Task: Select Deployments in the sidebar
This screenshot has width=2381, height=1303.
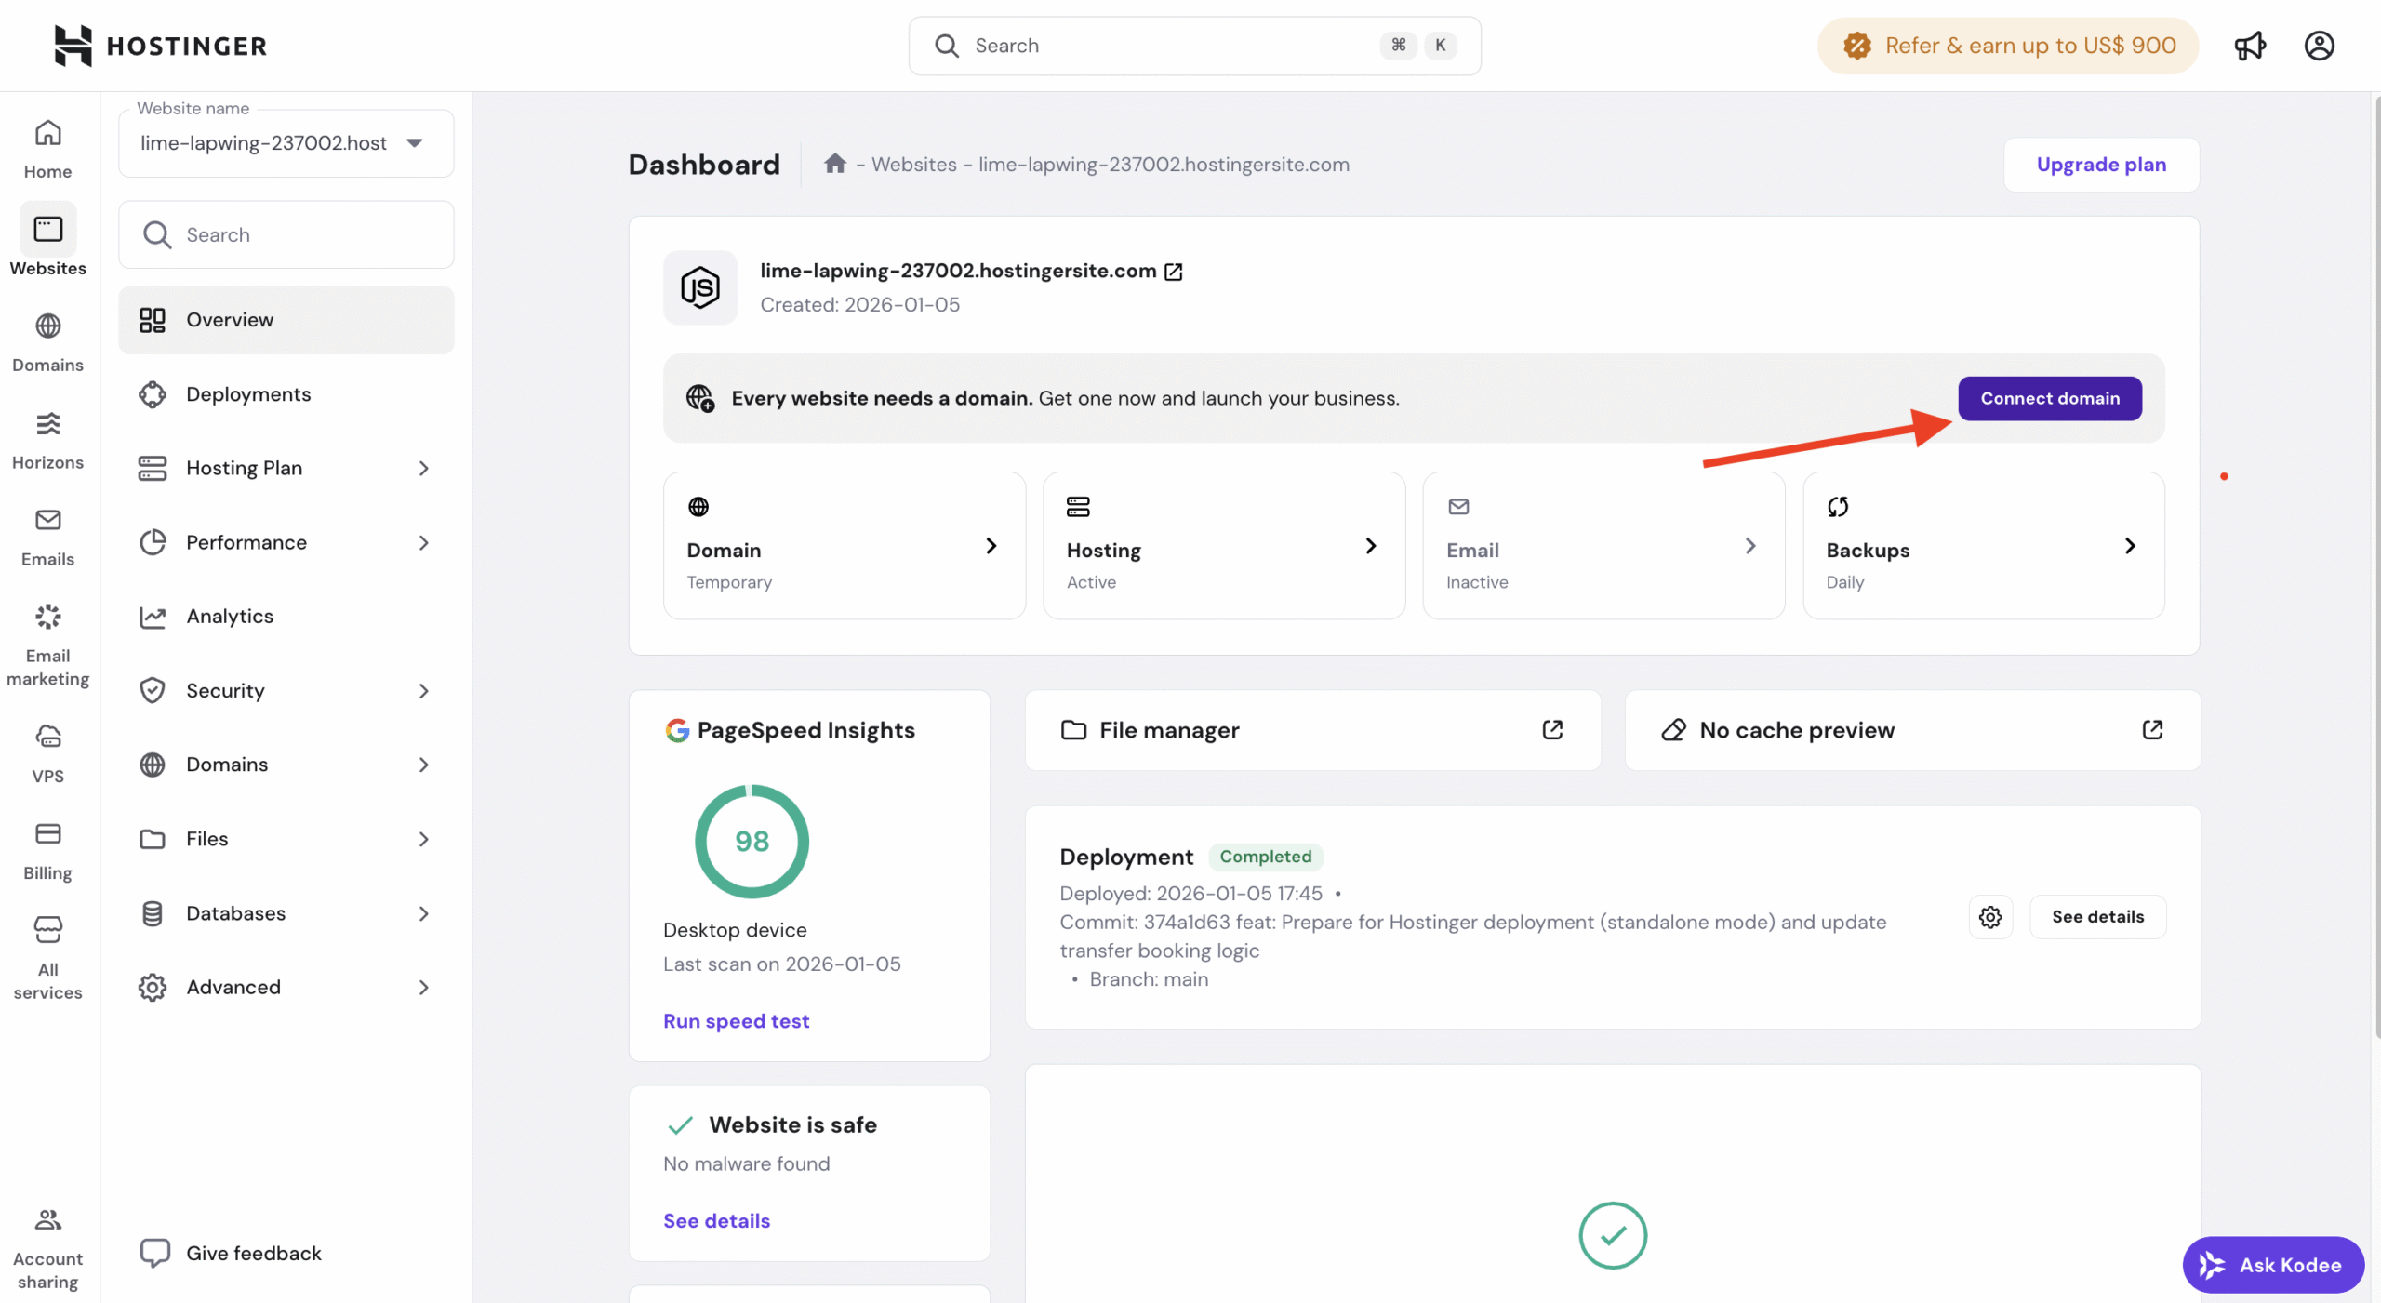Action: (248, 394)
